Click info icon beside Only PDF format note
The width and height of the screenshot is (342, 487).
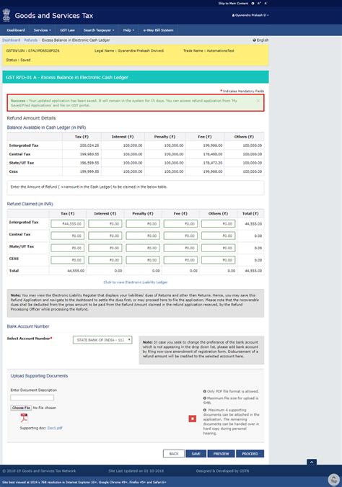click(205, 391)
